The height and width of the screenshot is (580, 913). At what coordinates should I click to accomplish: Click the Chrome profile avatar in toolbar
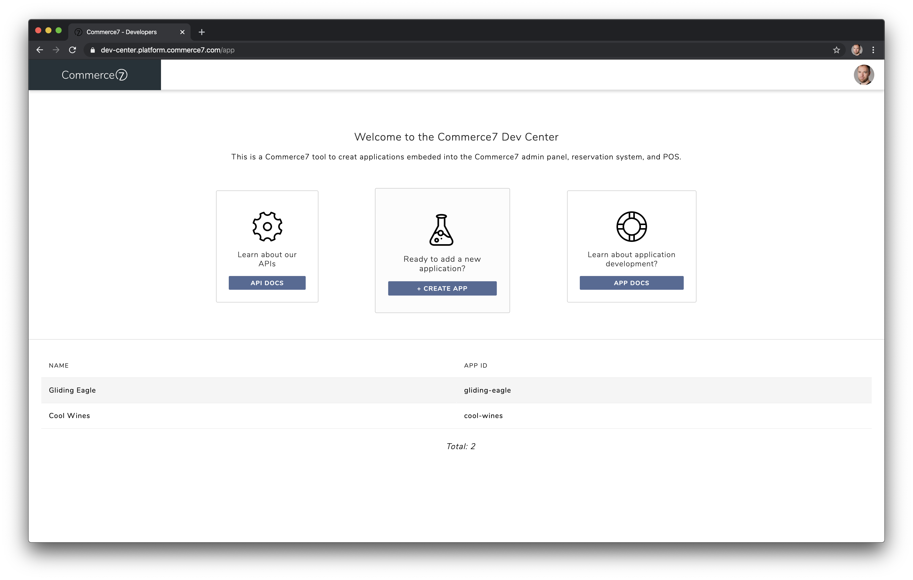856,50
